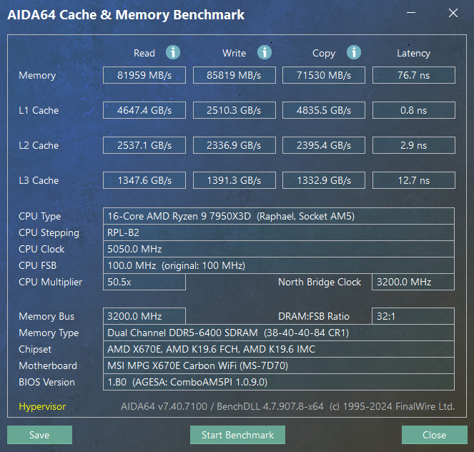Viewport: 474px width, 452px height.
Task: Click the L3 Cache row label
Action: click(39, 180)
